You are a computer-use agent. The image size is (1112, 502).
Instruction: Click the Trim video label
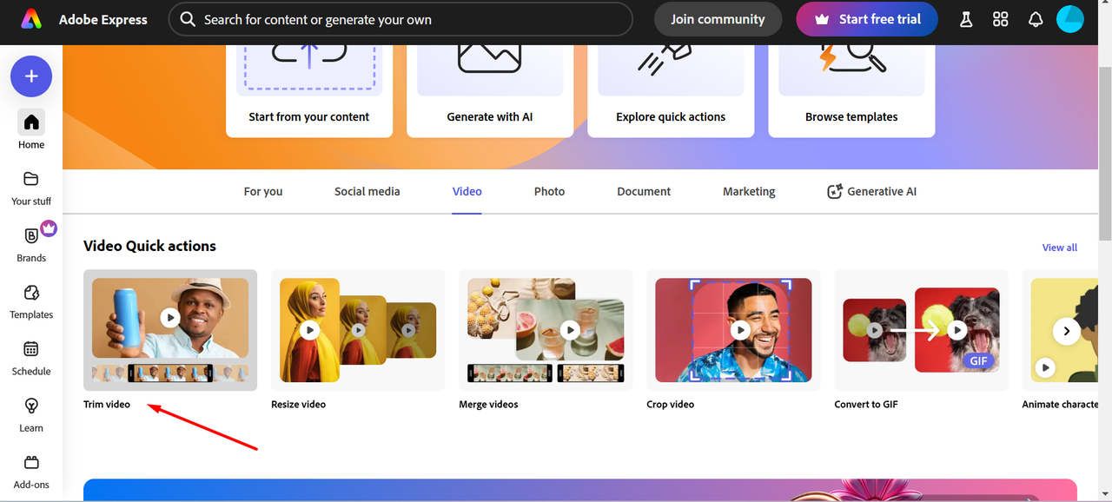[107, 404]
